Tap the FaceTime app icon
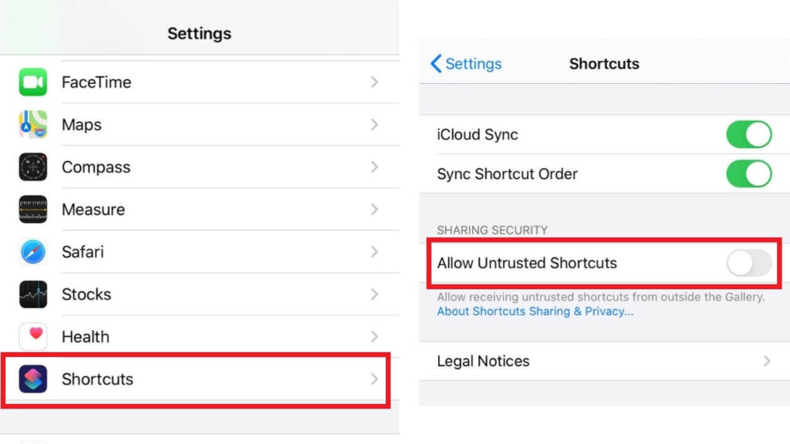The image size is (790, 444). 33,82
